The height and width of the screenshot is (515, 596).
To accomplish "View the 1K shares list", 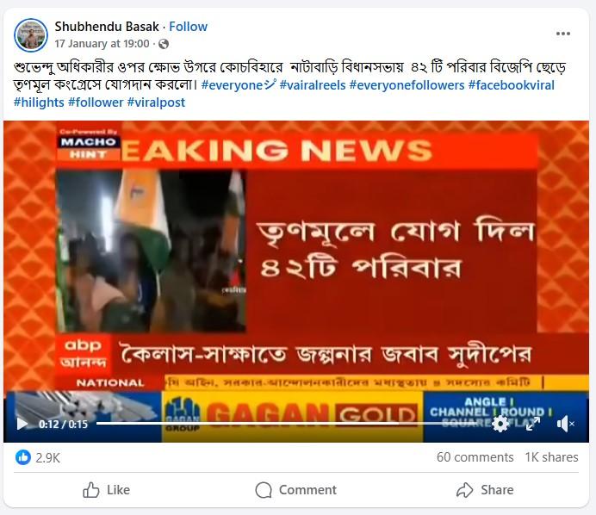I will (551, 456).
